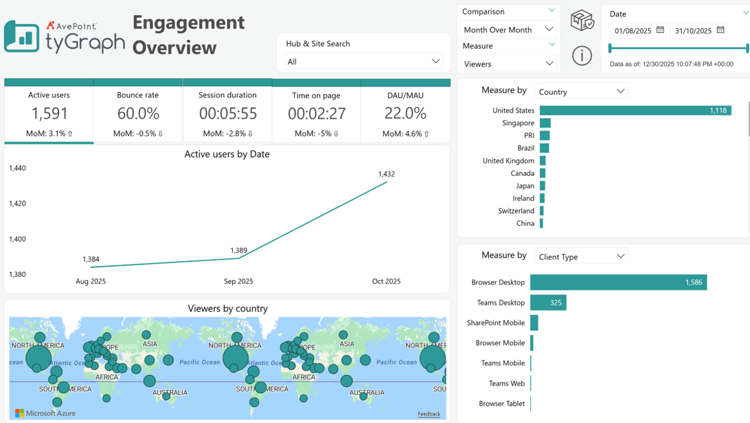Select the Switzerland country label
Screen dimensions: 750x423
[x=516, y=210]
